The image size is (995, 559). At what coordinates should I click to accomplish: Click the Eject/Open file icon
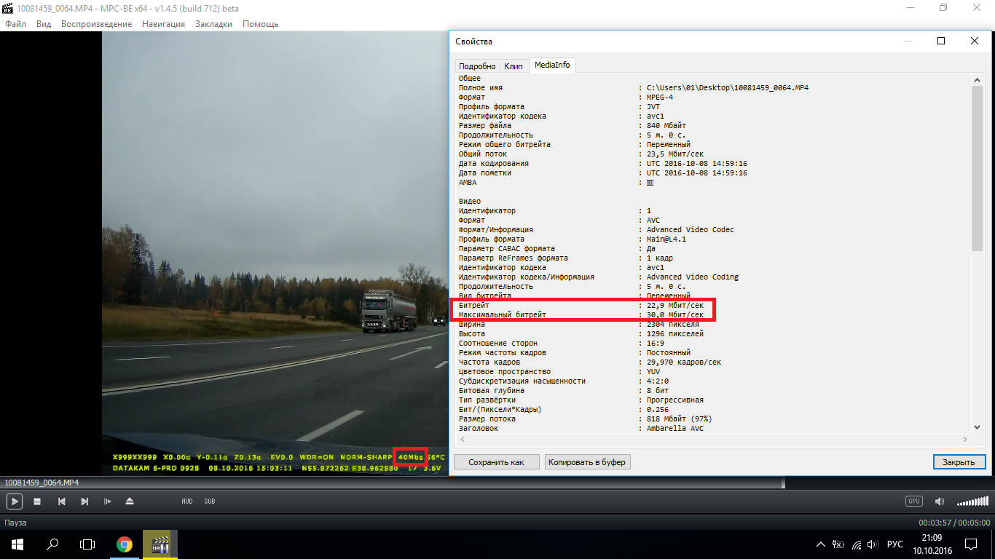130,501
